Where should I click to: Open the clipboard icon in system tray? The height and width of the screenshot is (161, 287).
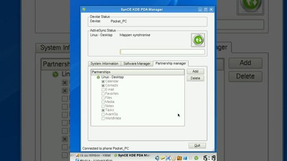tap(174, 158)
